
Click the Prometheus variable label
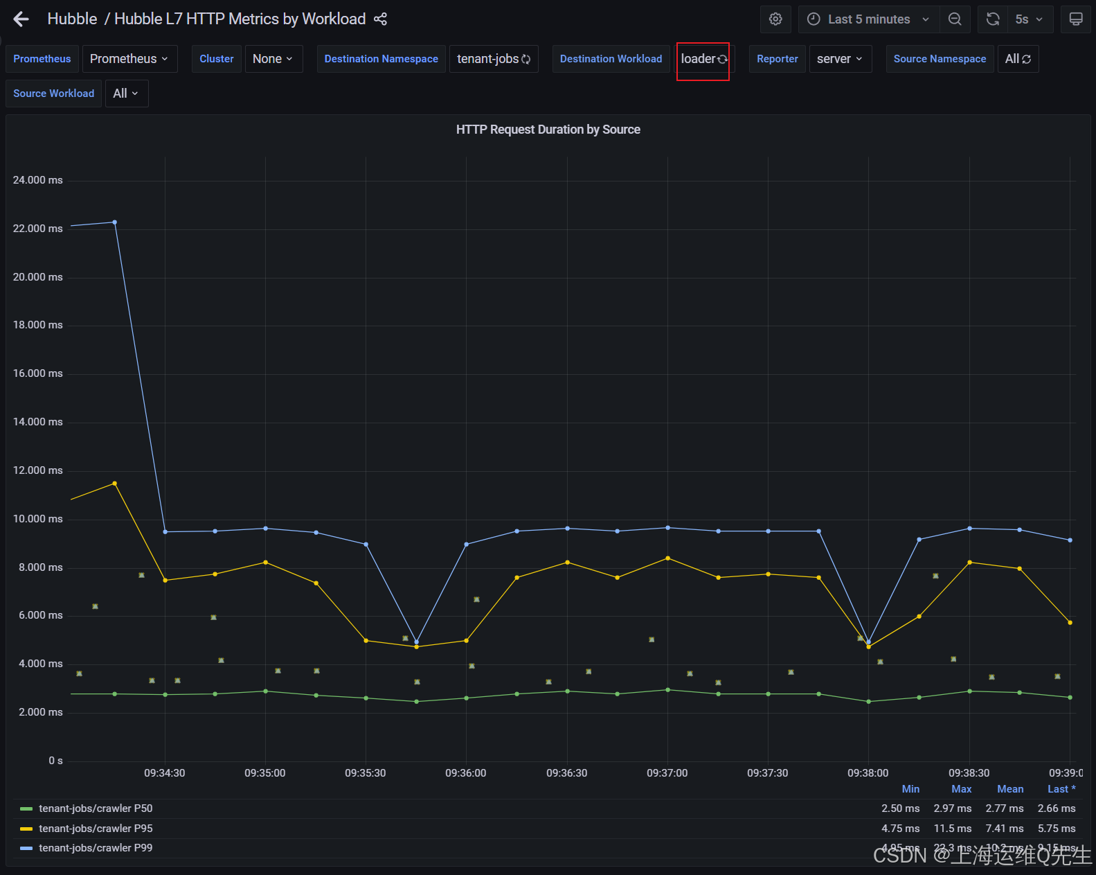(42, 59)
